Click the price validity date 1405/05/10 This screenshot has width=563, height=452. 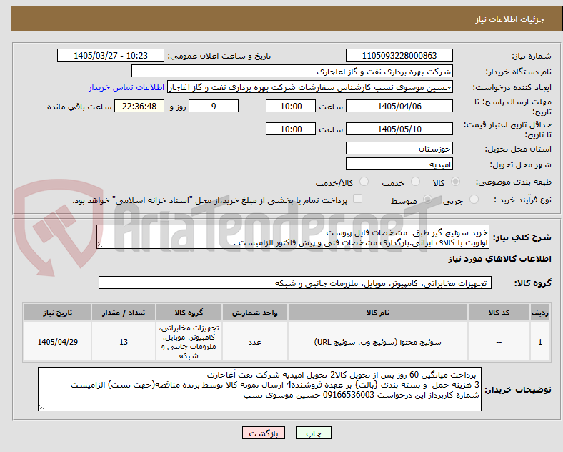[399, 129]
